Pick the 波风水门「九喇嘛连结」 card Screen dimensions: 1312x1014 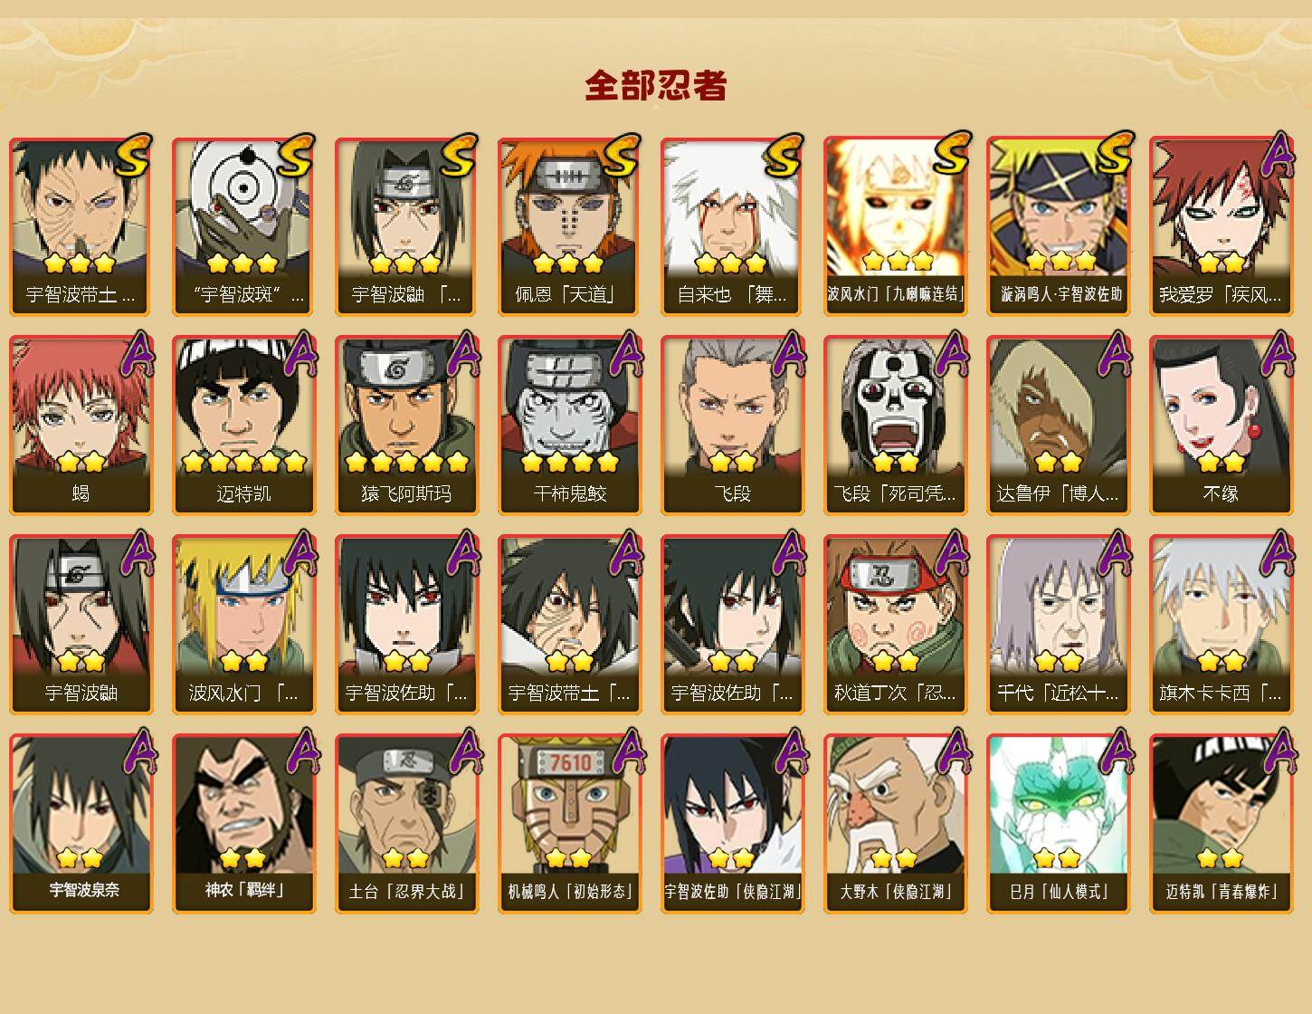point(895,226)
